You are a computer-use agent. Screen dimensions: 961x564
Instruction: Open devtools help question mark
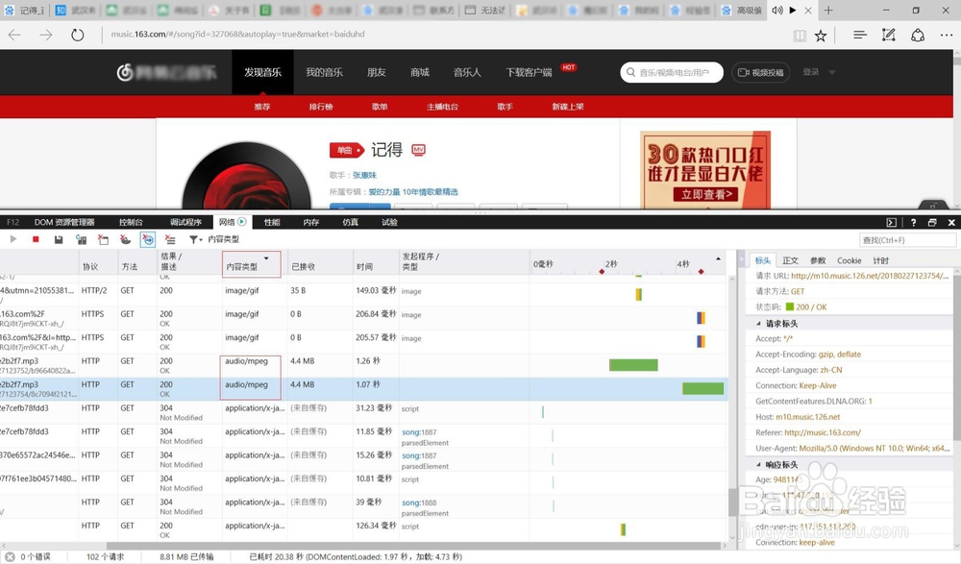pyautogui.click(x=913, y=223)
